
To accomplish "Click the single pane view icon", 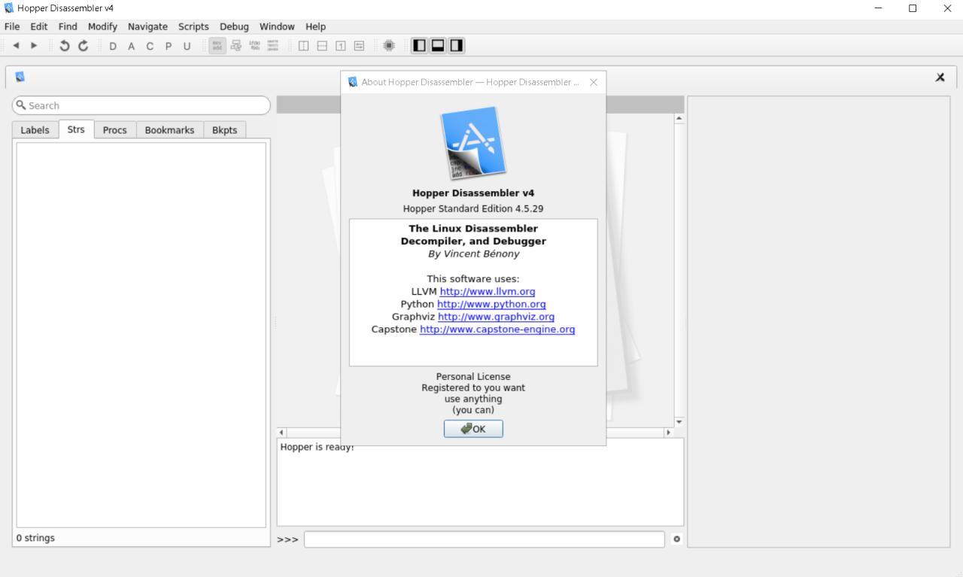I will tap(340, 46).
